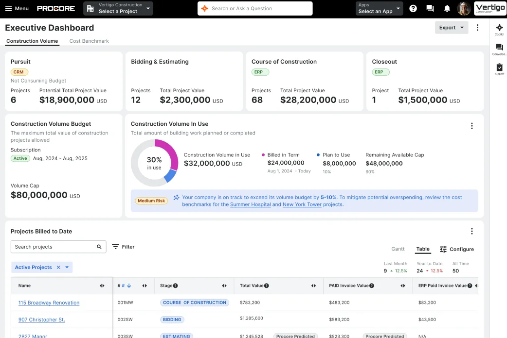Image resolution: width=507 pixels, height=338 pixels.
Task: Click the CRM badge in Pursuit card
Action: pyautogui.click(x=19, y=72)
